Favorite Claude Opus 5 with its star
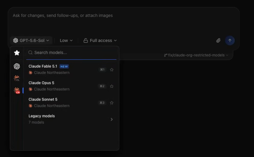The height and width of the screenshot is (157, 254). (x=112, y=86)
